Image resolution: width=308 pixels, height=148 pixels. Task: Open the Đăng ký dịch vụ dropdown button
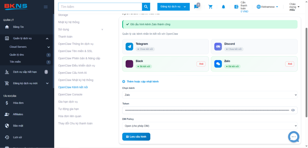(x=174, y=7)
